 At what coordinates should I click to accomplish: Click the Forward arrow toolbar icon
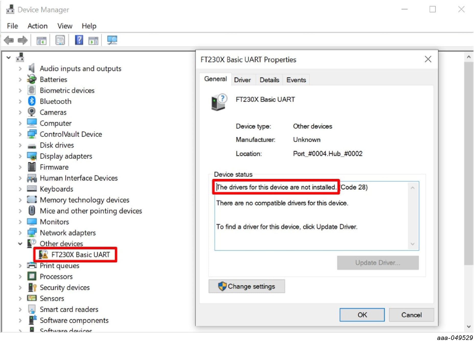pyautogui.click(x=22, y=40)
